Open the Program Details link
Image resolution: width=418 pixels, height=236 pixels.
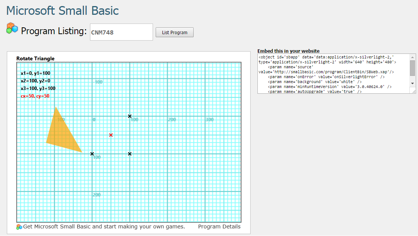(x=219, y=227)
